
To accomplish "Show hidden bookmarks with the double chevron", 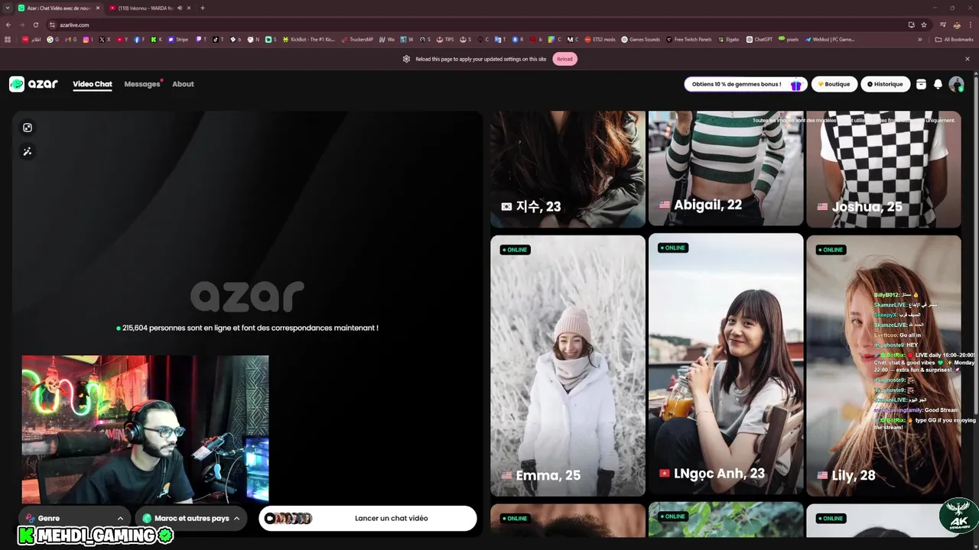I will 920,39.
